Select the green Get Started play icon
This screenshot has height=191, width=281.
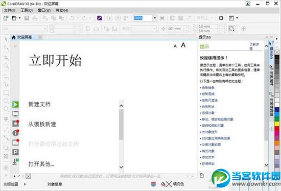coord(15,105)
